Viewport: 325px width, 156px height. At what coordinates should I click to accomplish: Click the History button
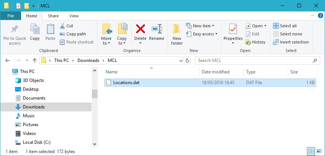[x=255, y=42]
